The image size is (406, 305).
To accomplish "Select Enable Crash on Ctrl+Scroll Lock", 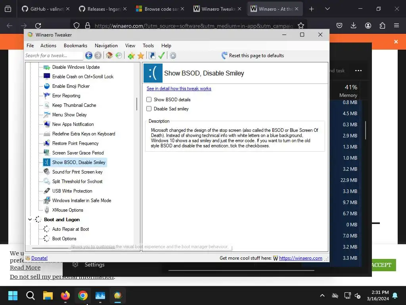I will pos(82,77).
